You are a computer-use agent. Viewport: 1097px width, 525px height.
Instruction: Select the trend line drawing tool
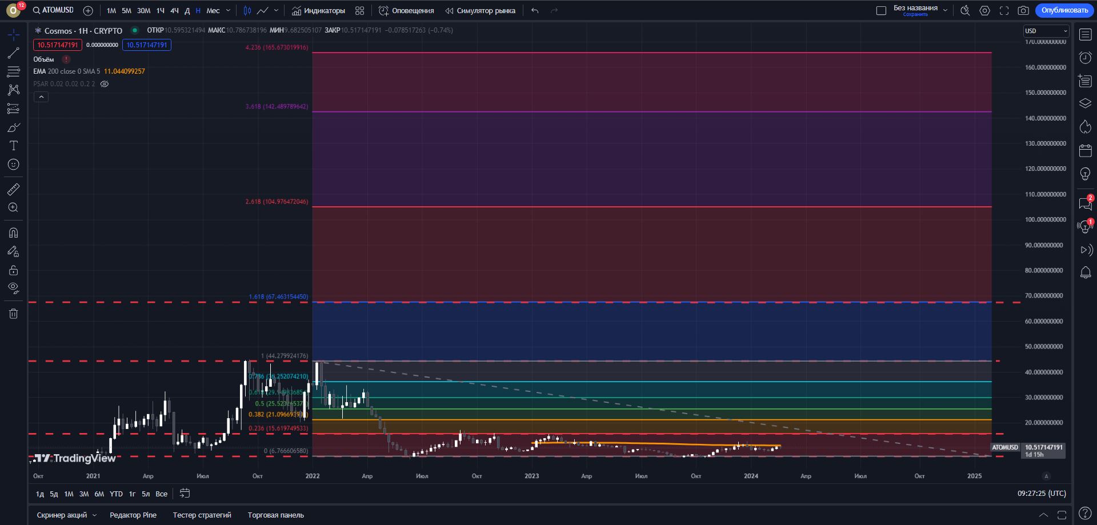coord(13,53)
